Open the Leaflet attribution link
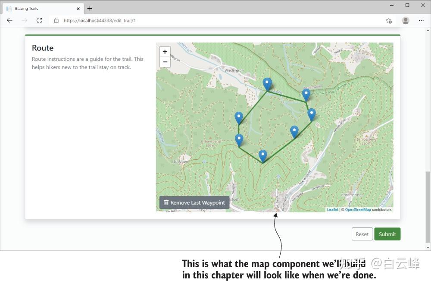Image resolution: width=431 pixels, height=281 pixels. 332,210
